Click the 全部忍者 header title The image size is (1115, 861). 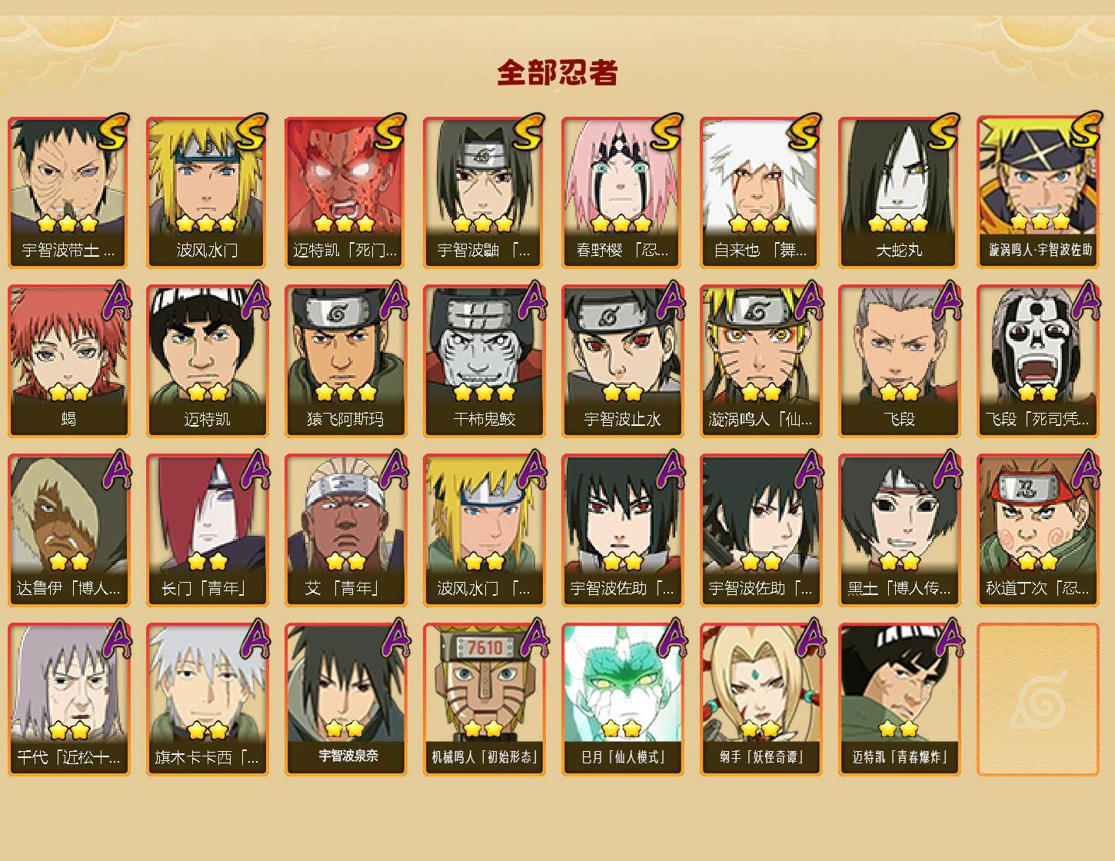tap(557, 72)
